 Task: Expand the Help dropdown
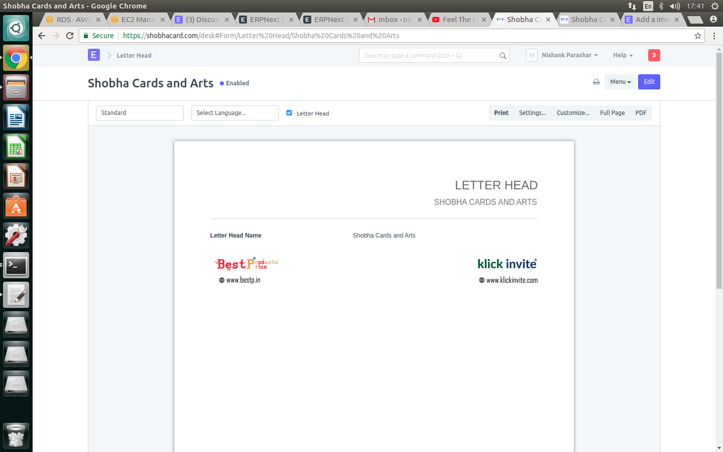[x=623, y=55]
